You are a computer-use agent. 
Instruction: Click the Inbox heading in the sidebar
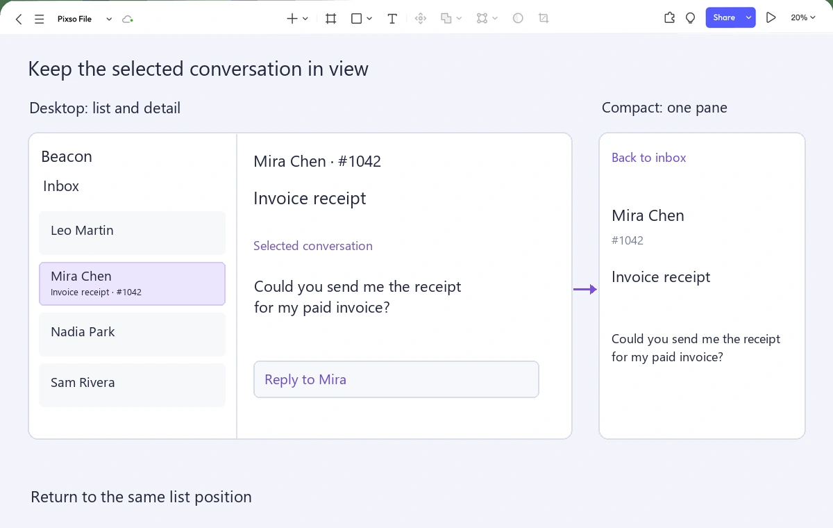(x=61, y=186)
